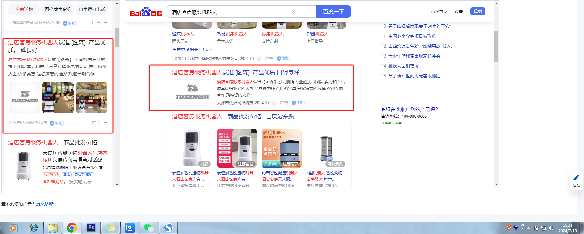
Task: Open hot topic 章子怡：世间再无碧眼狐狸
Action: (414, 76)
